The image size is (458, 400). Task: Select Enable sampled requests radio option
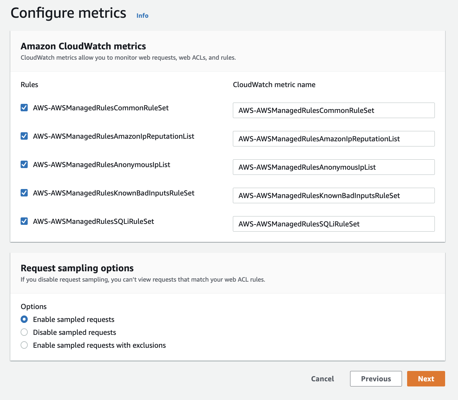(x=24, y=319)
